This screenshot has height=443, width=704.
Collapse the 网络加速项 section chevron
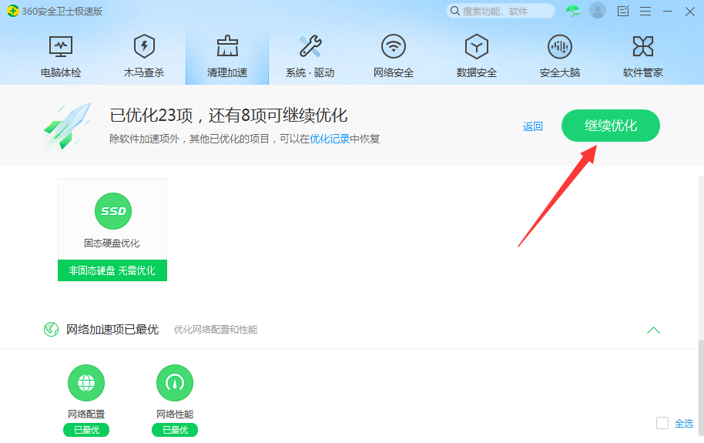(x=653, y=331)
